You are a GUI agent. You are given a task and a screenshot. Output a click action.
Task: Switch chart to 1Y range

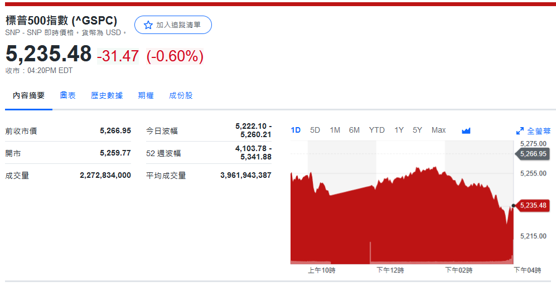coord(399,130)
